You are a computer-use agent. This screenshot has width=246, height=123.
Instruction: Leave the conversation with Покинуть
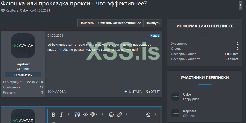[153, 23]
